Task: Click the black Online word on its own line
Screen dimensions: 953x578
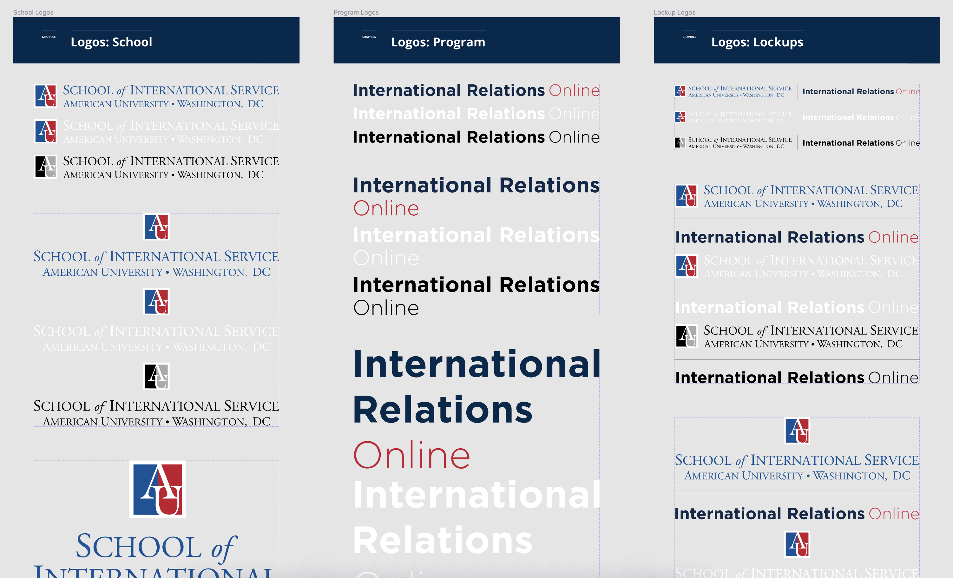Action: (x=385, y=308)
